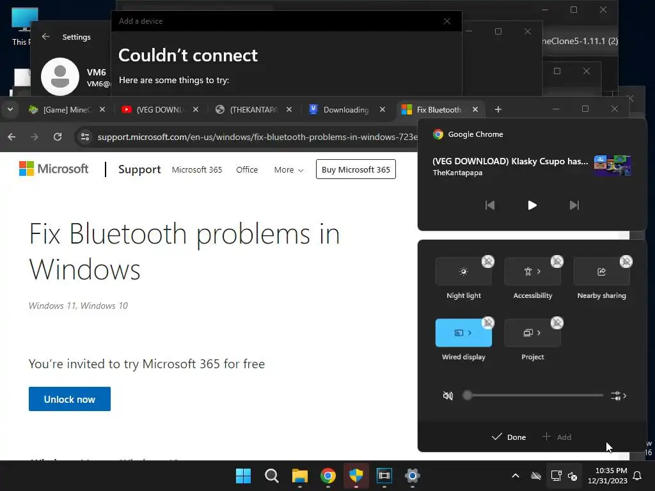
Task: Click the network tray icon
Action: [x=556, y=476]
